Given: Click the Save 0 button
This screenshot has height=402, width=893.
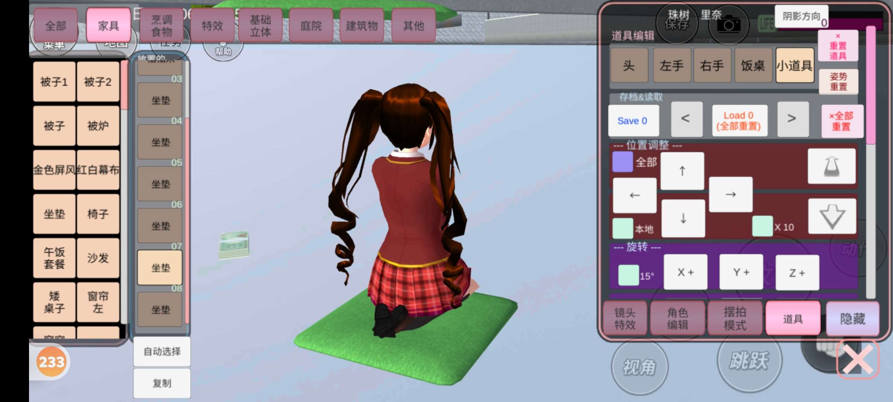Looking at the screenshot, I should coord(633,121).
